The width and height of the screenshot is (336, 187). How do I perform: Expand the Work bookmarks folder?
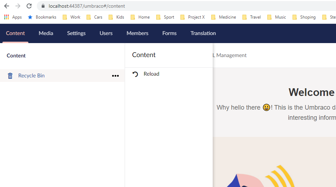click(x=71, y=17)
